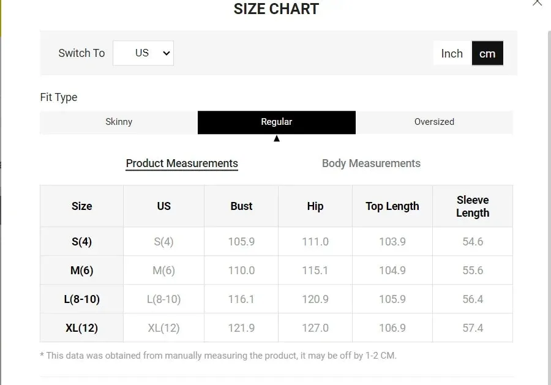Click the Sleeve Length column header
551x385 pixels.
[x=473, y=206]
